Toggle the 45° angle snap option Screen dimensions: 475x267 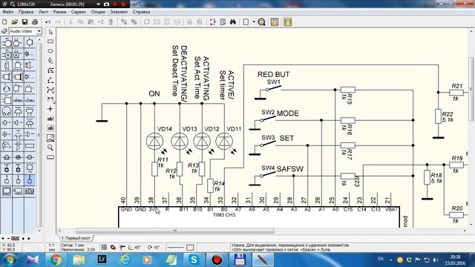point(135,247)
